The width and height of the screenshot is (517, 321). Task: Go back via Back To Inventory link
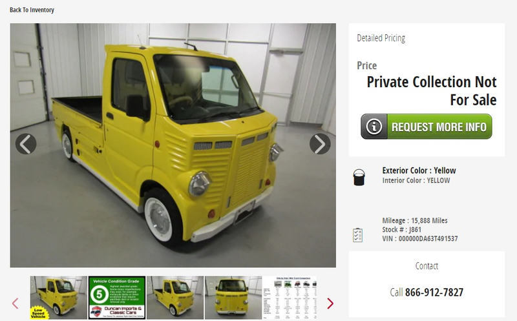(32, 10)
